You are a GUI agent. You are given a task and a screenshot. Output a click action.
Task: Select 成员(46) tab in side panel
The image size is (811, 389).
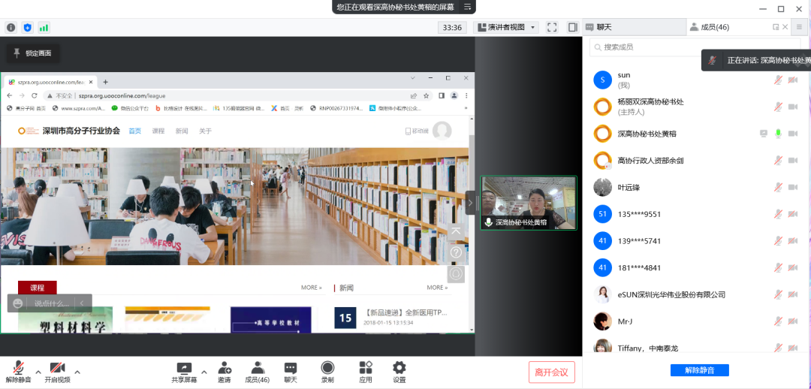pyautogui.click(x=714, y=28)
